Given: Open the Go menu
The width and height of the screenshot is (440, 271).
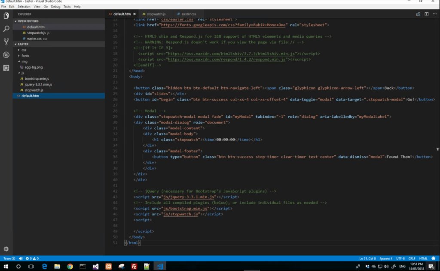Looking at the screenshot, I should click(46, 6).
